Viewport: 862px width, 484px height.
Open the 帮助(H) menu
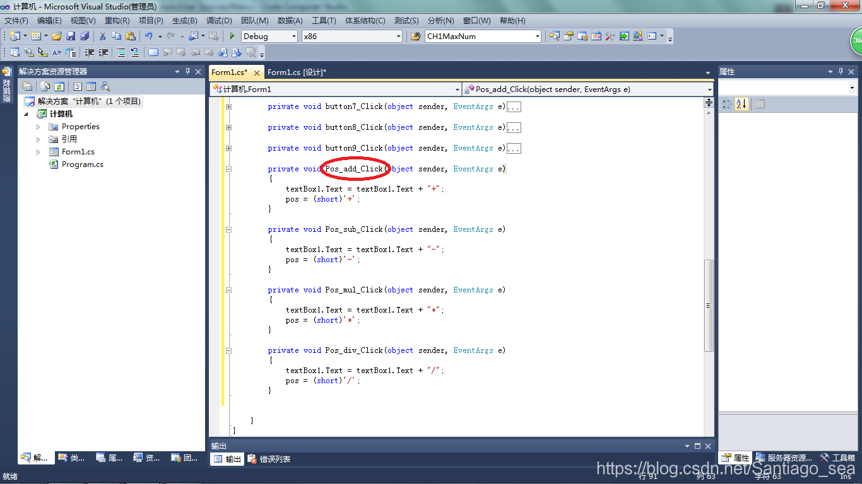512,21
